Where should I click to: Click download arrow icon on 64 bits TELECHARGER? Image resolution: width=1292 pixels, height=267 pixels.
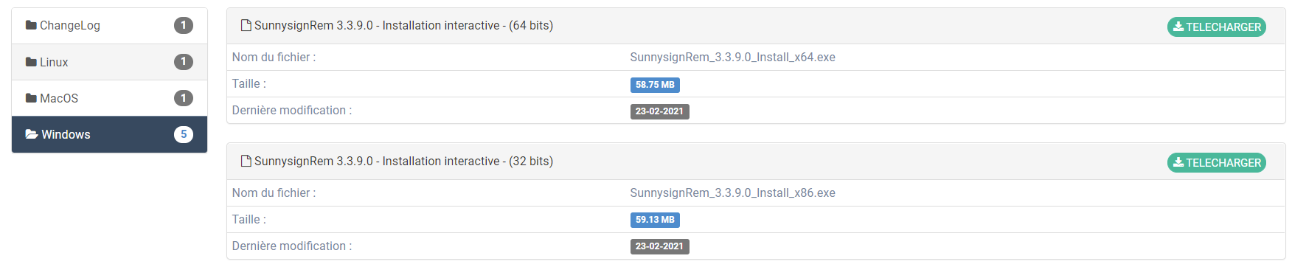coord(1178,27)
